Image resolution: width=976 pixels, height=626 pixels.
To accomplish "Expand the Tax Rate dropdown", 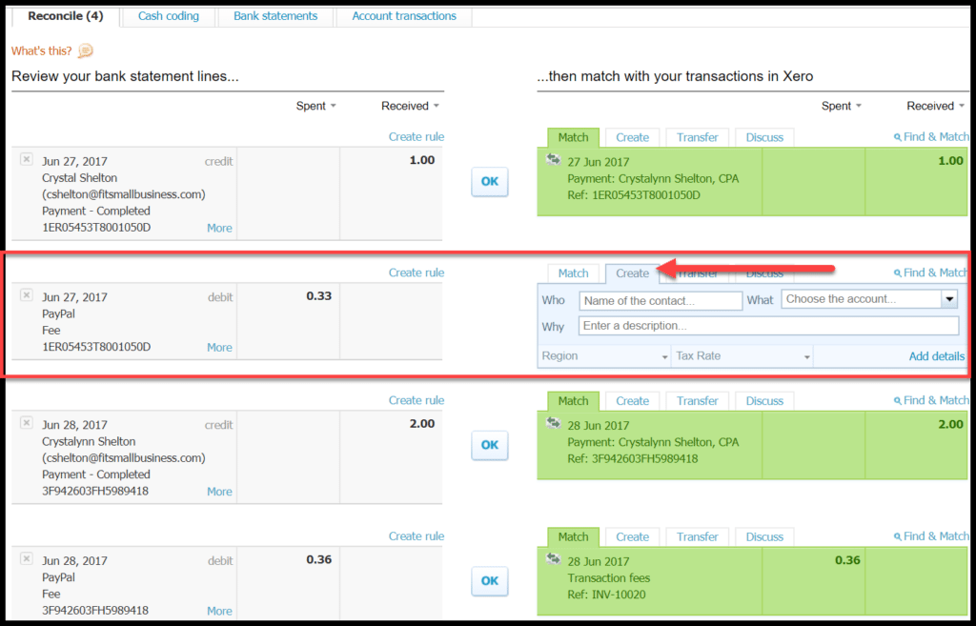I will pos(806,356).
